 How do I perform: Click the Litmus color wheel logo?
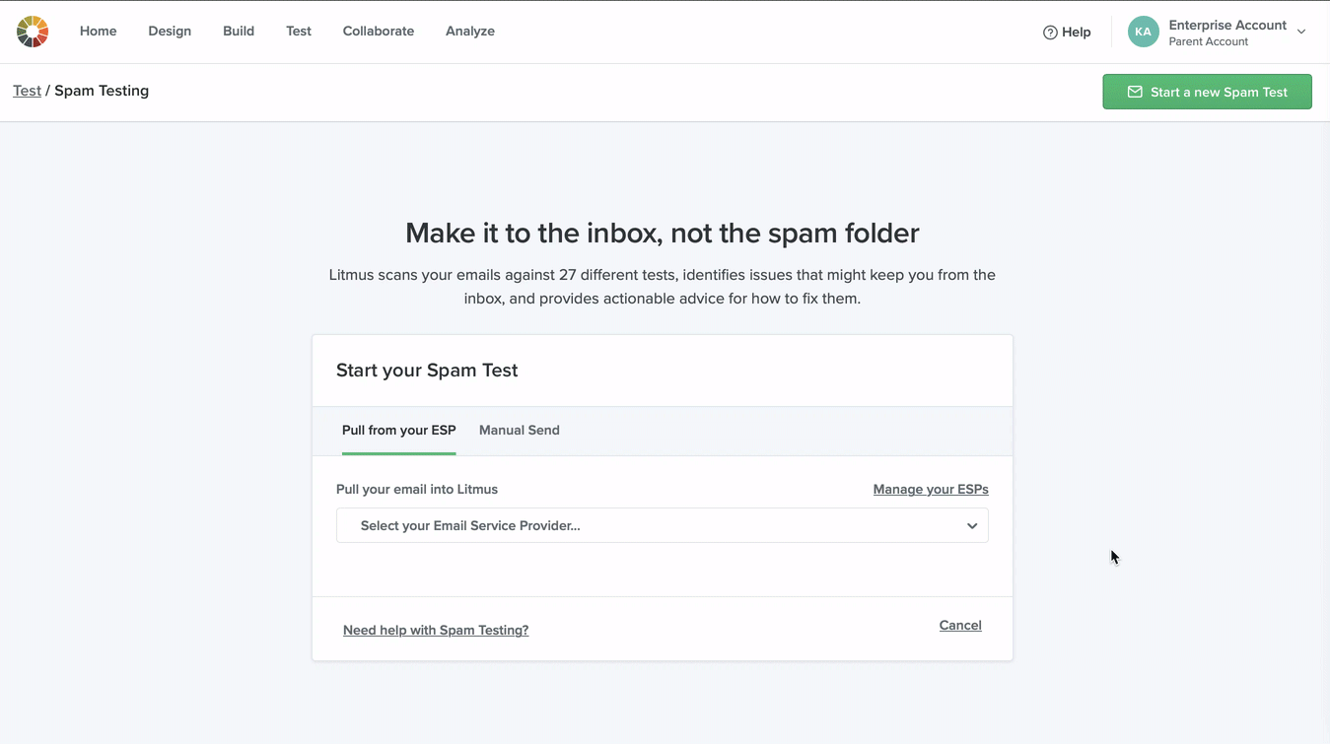(x=33, y=32)
